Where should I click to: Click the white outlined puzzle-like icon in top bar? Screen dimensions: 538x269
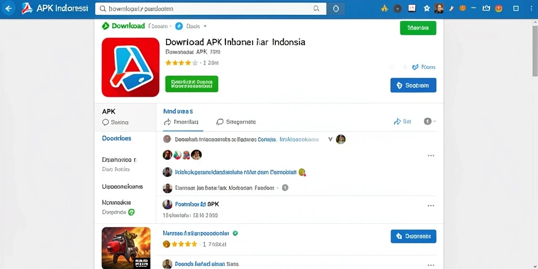[486, 8]
